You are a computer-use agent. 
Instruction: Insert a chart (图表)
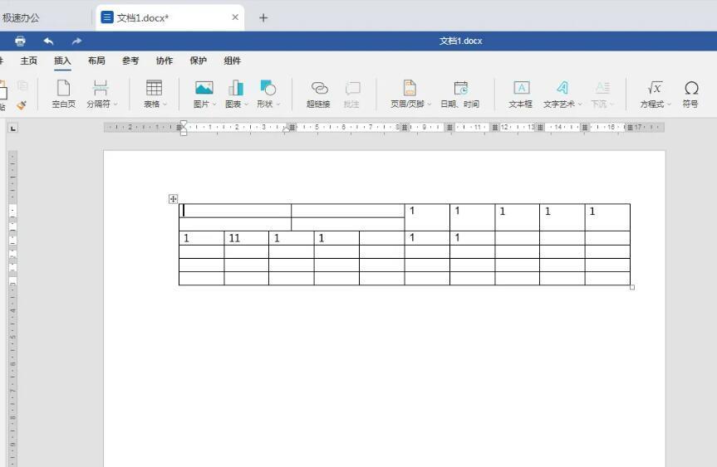point(235,88)
